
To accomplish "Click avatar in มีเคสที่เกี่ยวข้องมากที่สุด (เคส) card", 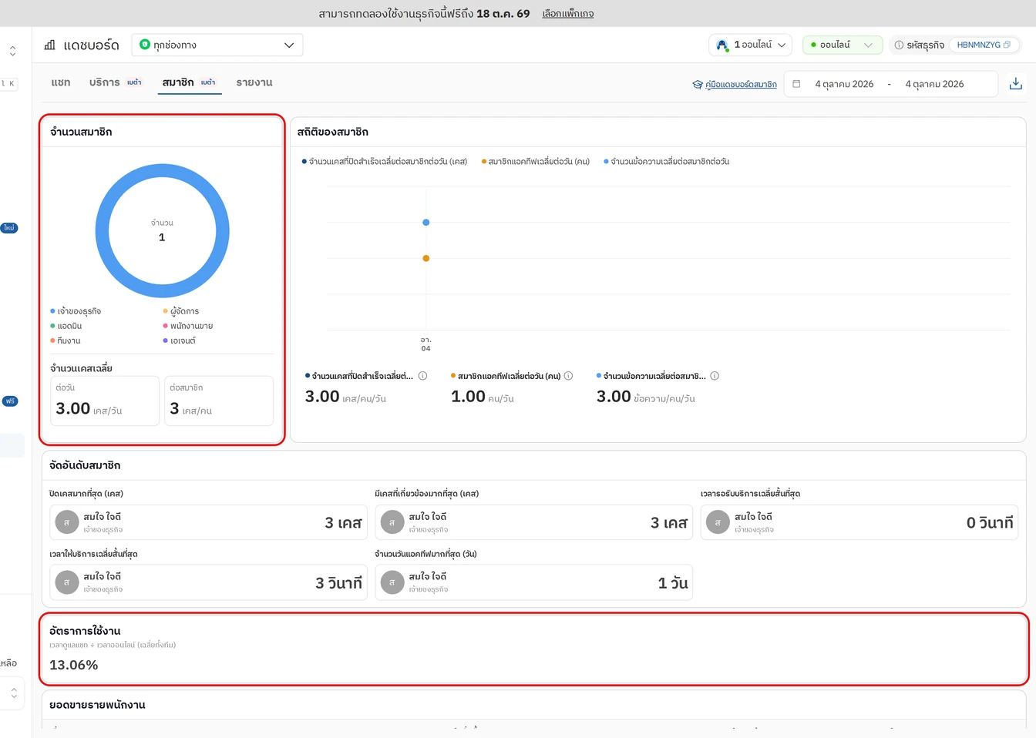I will pos(392,522).
